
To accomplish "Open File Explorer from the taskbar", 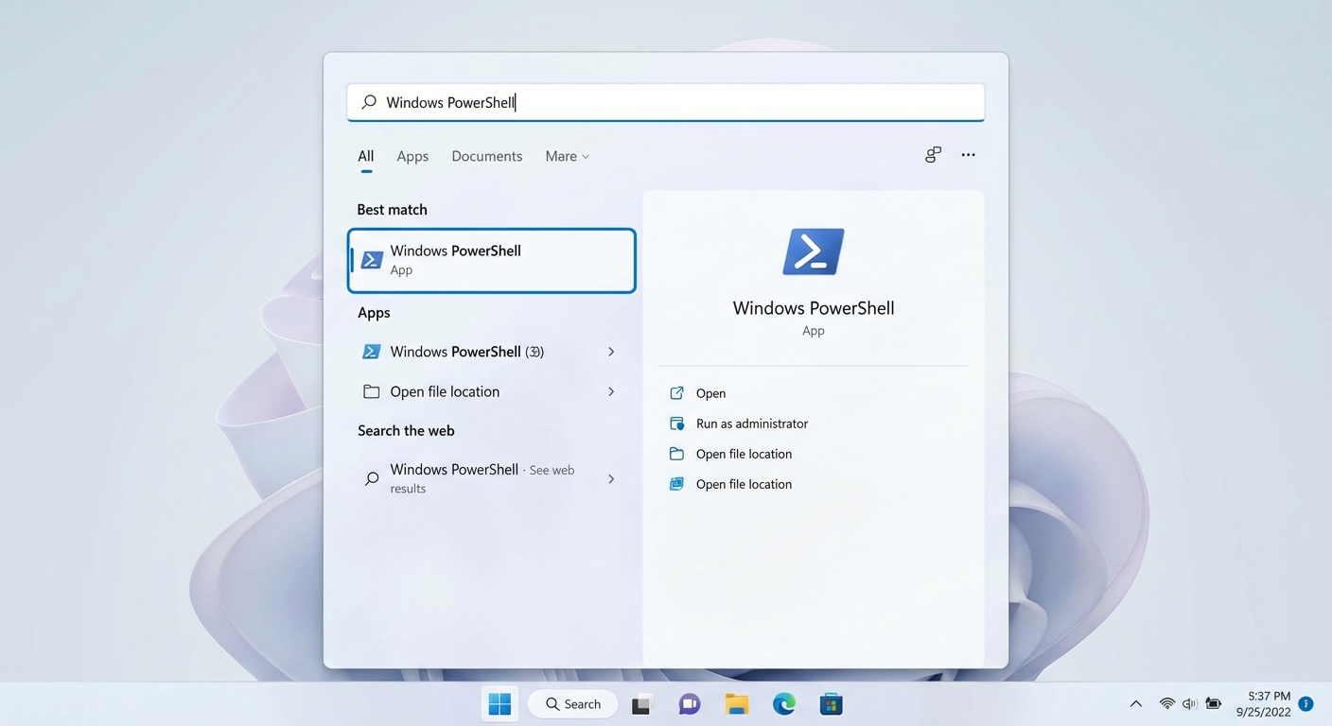I will coord(736,703).
